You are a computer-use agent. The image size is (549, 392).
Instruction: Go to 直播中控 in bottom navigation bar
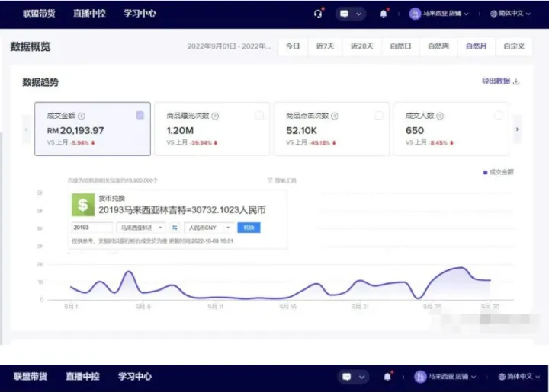[x=82, y=376]
